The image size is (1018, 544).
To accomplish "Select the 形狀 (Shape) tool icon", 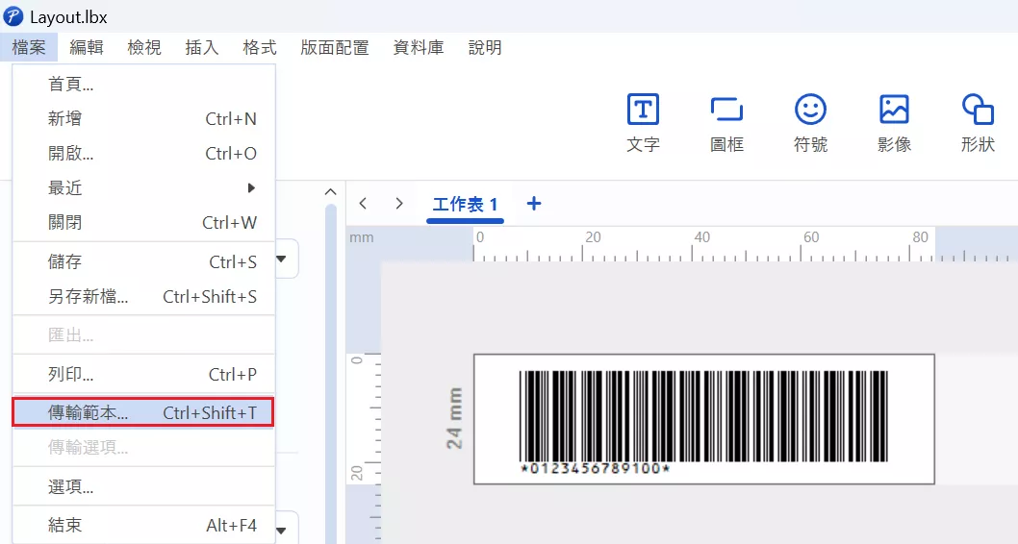I will (x=978, y=111).
